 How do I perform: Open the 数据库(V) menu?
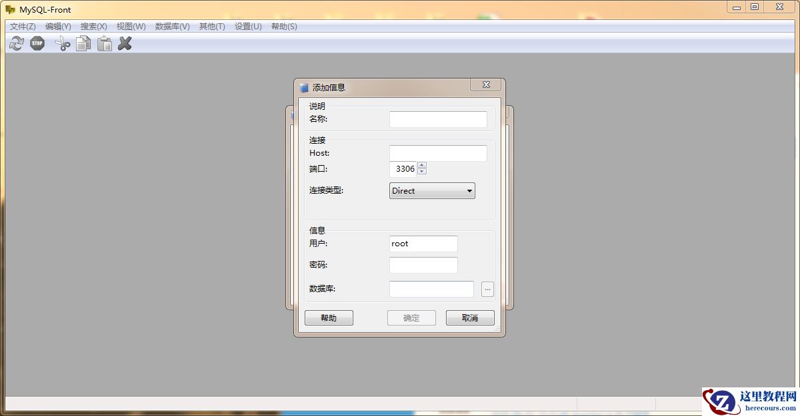coord(171,26)
